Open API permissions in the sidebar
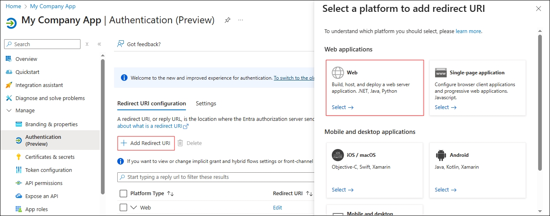This screenshot has height=216, width=550. pos(44,183)
